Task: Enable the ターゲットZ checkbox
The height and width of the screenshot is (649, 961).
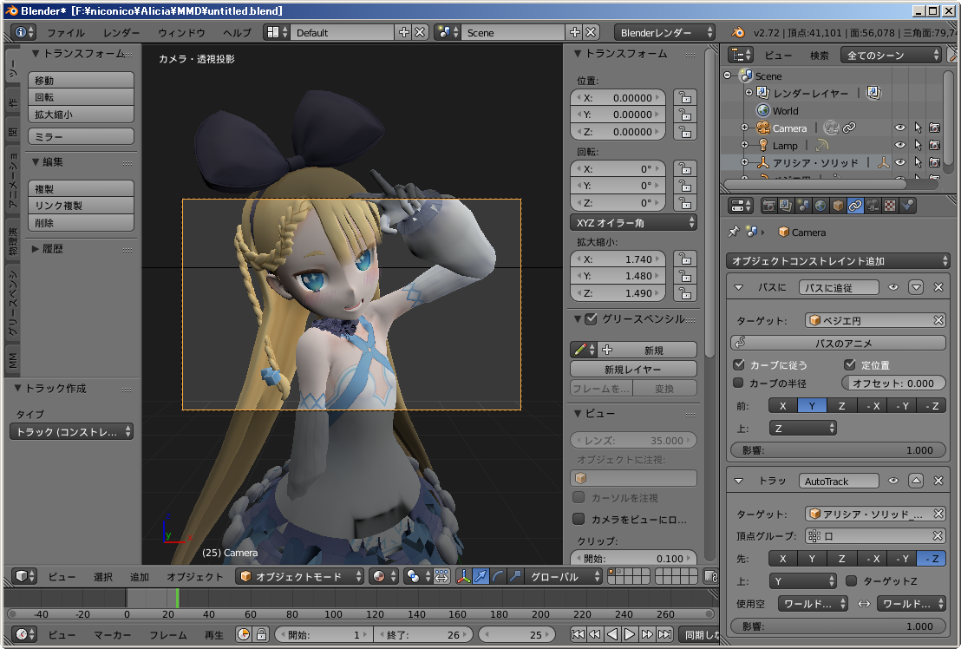Action: click(852, 580)
